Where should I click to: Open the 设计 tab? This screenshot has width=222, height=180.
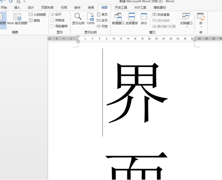[x=31, y=8]
